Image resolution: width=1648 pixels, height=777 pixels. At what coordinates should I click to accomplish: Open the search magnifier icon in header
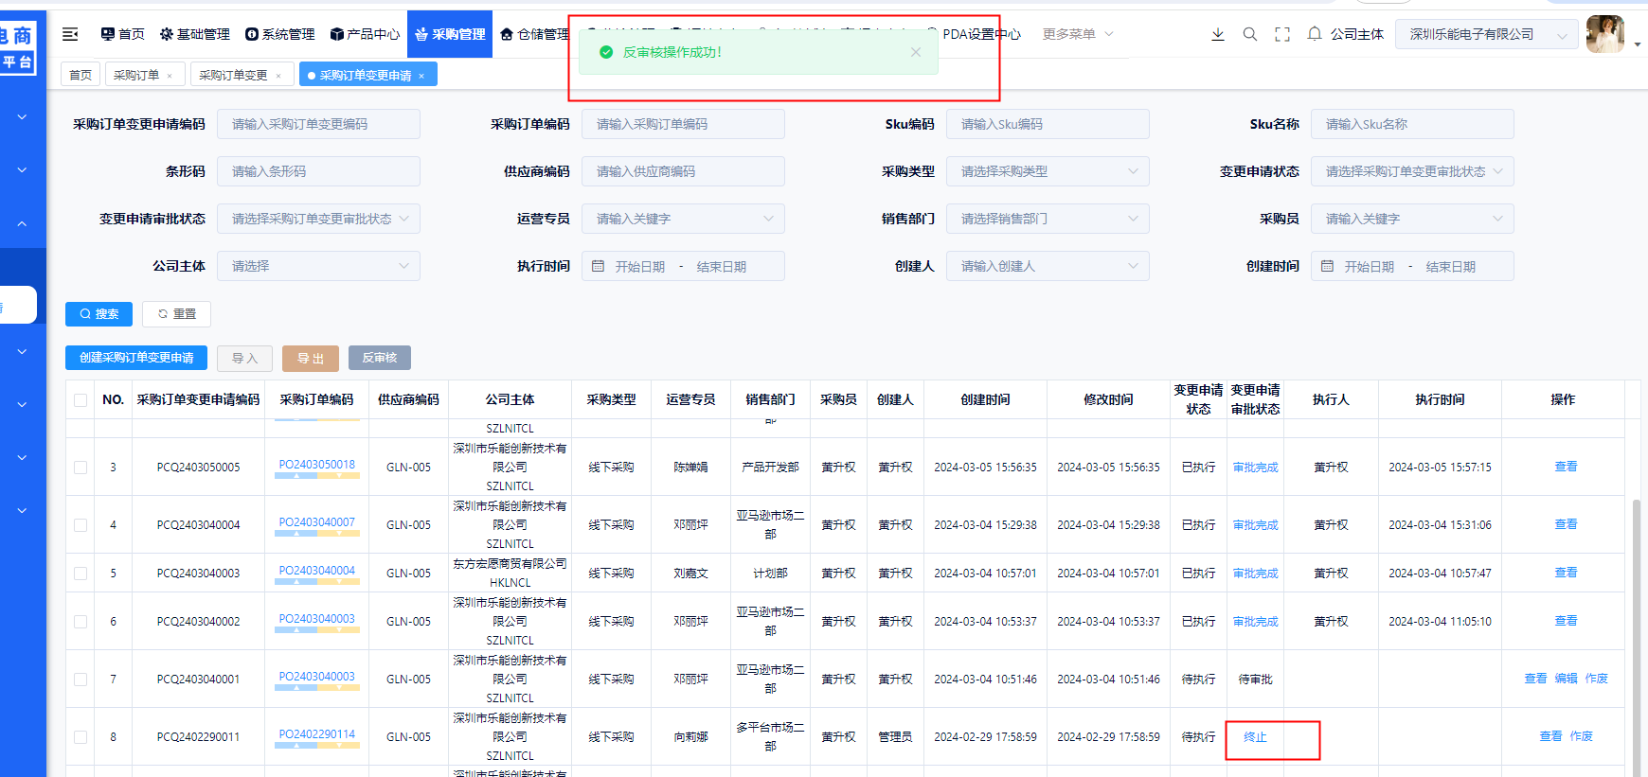(1250, 34)
